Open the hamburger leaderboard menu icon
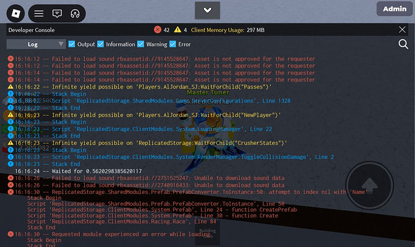415x247 pixels. coord(38,13)
